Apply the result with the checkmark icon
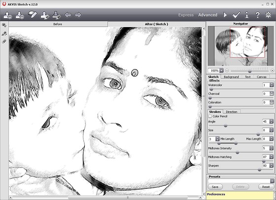 pos(236,15)
